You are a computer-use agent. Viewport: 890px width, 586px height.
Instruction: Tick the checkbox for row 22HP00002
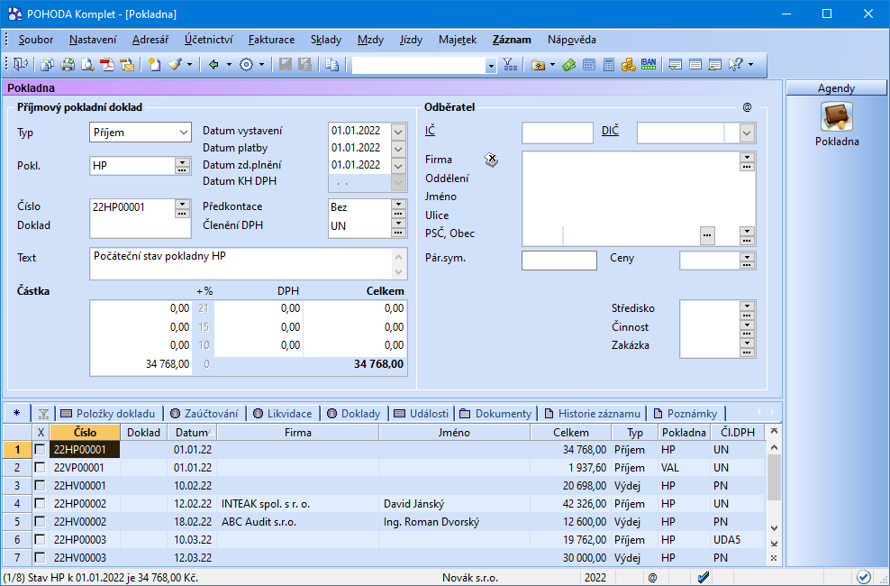pyautogui.click(x=40, y=503)
